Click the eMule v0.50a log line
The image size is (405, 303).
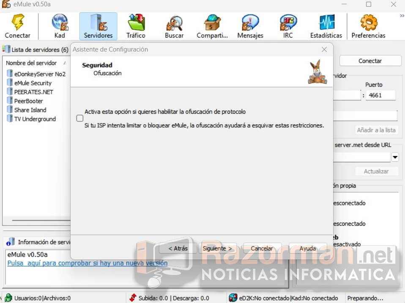pos(27,254)
